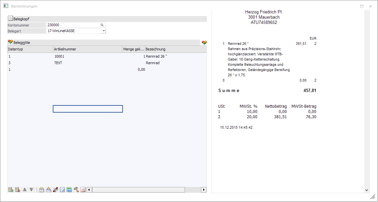Click the horizontal scrollbar right arrow
378x202 pixels.
pos(204,190)
